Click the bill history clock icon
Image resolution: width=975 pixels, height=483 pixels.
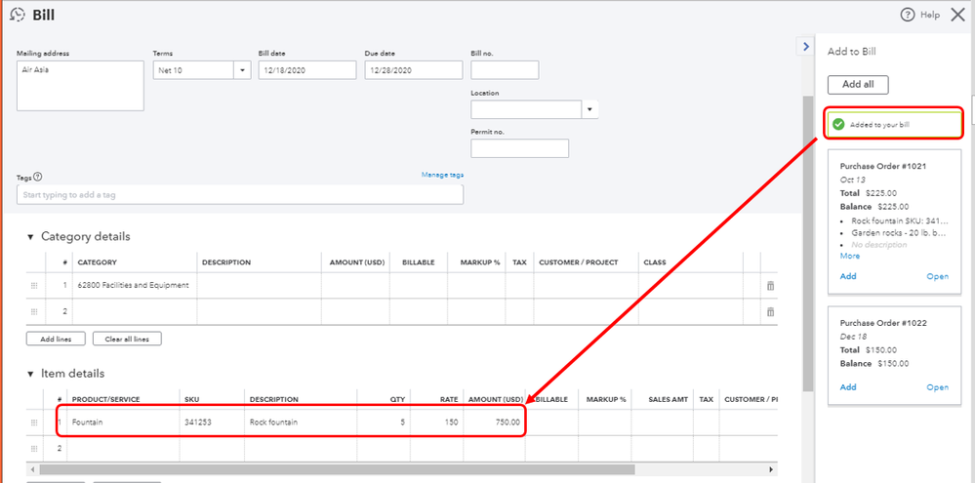point(16,15)
